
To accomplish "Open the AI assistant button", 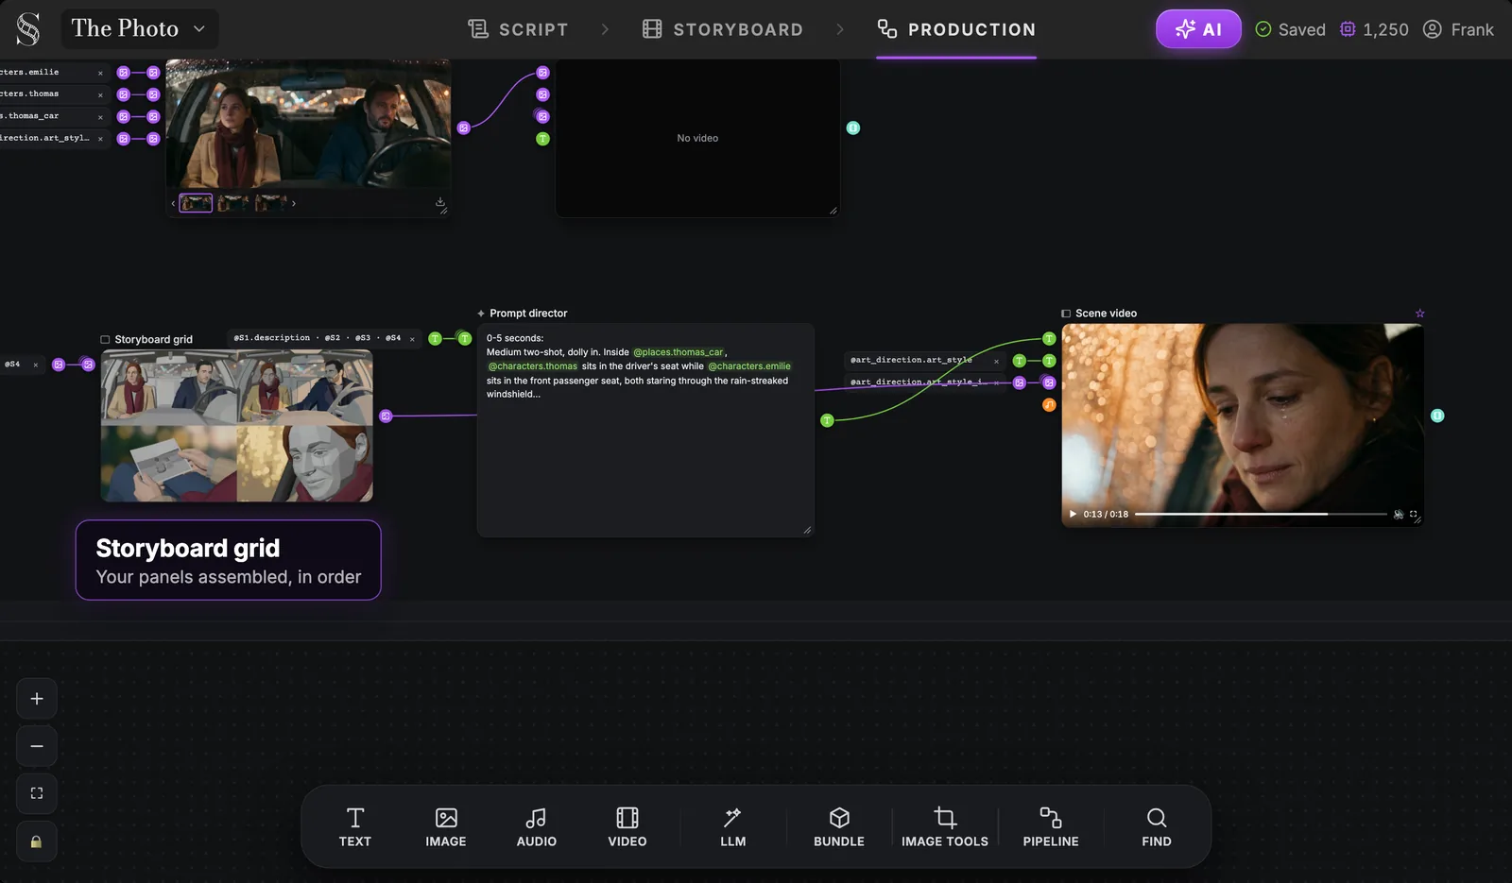I will tap(1198, 29).
